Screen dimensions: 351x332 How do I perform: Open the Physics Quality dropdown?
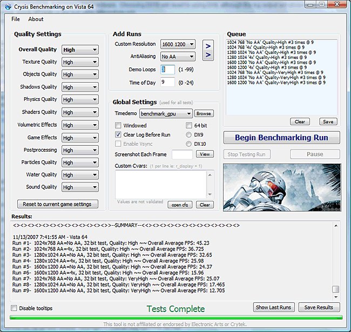80,99
